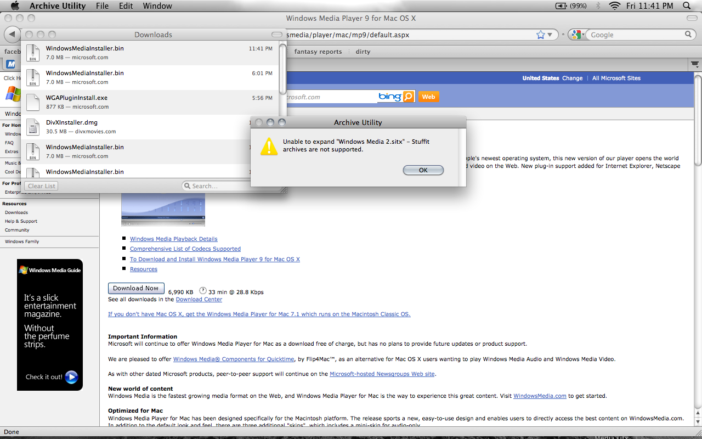Select the 6:01 PM WindowsMediaInstaller.bin download
This screenshot has width=702, height=439.
pos(150,77)
